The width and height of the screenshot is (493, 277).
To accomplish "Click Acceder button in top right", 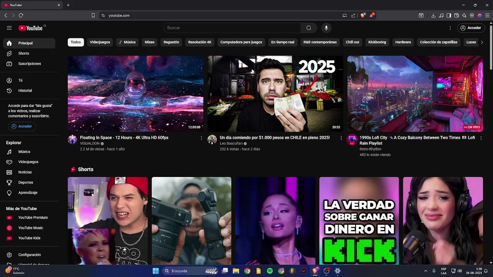I will (470, 28).
